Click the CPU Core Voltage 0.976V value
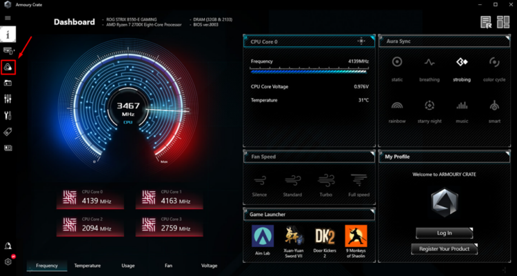517x276 pixels. [361, 87]
